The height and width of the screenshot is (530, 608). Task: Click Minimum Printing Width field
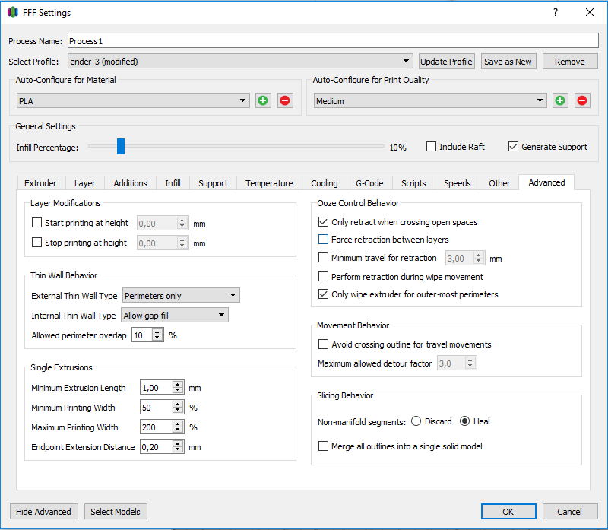pyautogui.click(x=156, y=408)
